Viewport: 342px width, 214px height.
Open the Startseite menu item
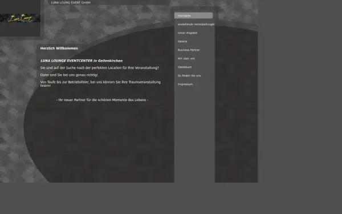193,16
